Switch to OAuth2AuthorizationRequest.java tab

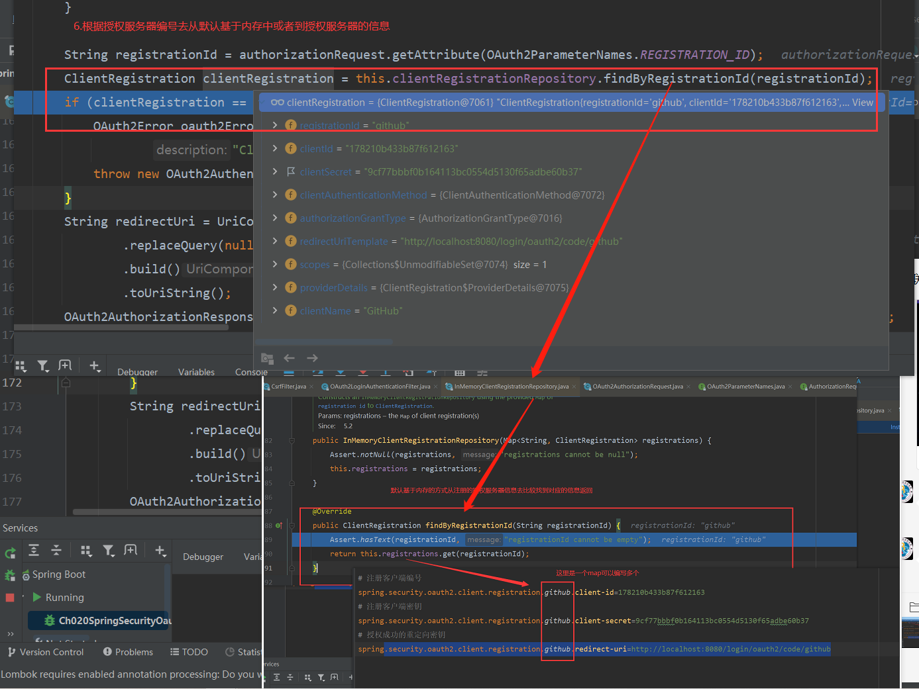pyautogui.click(x=637, y=387)
